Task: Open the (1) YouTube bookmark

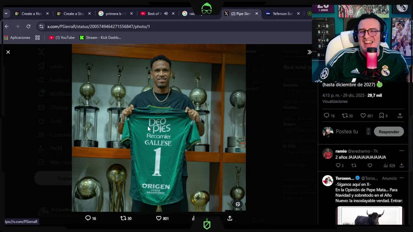Action: coord(62,38)
